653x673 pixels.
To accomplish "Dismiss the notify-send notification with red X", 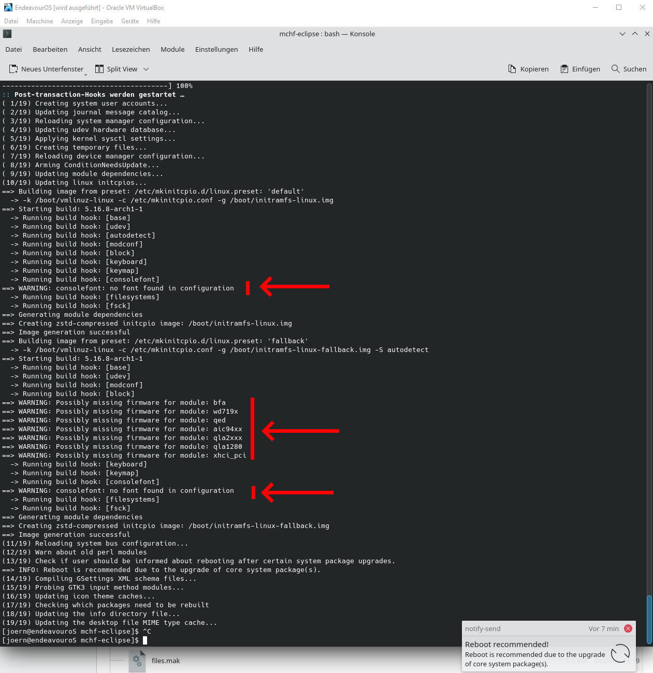I will (x=628, y=628).
